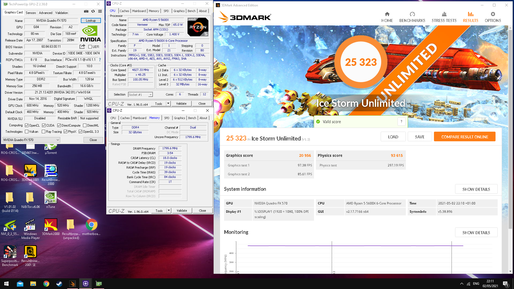Switch to Sensors tab in GPU-Z
Image resolution: width=514 pixels, height=289 pixels.
31,13
